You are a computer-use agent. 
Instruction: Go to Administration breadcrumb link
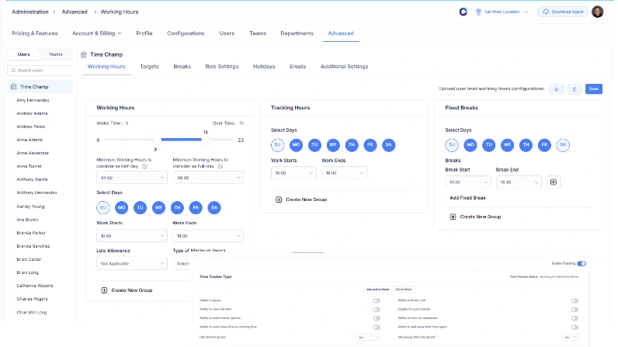pos(30,12)
